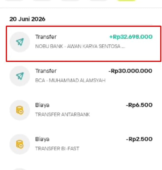Viewport: 162px width, 170px height.
Task: Tap the Biaya label above TRANSFER BI-FAST
Action: tap(42, 139)
